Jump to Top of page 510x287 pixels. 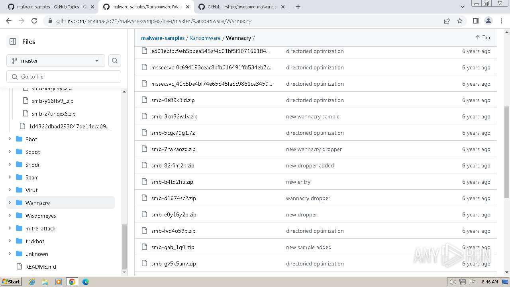[x=483, y=37]
